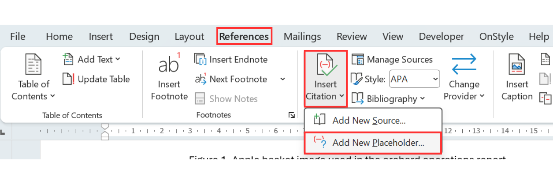The width and height of the screenshot is (553, 184).
Task: Click the Next Footnote icon
Action: tap(201, 79)
